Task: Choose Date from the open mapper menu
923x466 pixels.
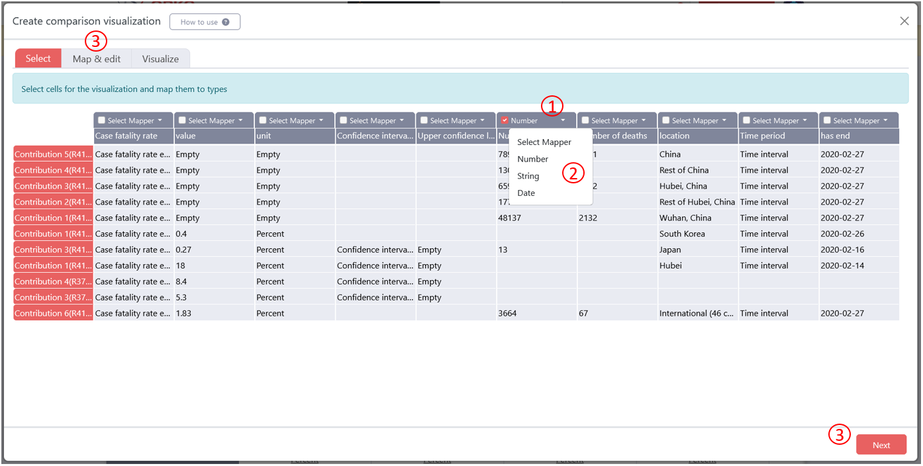Action: [x=526, y=193]
